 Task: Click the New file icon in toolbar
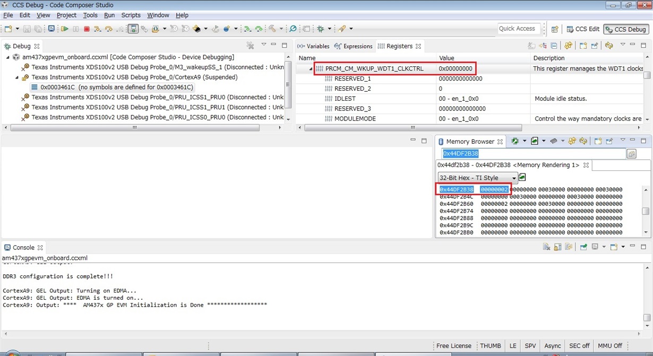point(7,29)
